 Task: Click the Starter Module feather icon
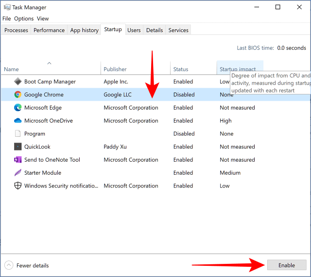[x=18, y=173]
